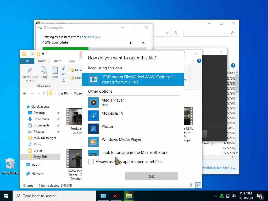Click New folder icon in title bar

pos(38,54)
